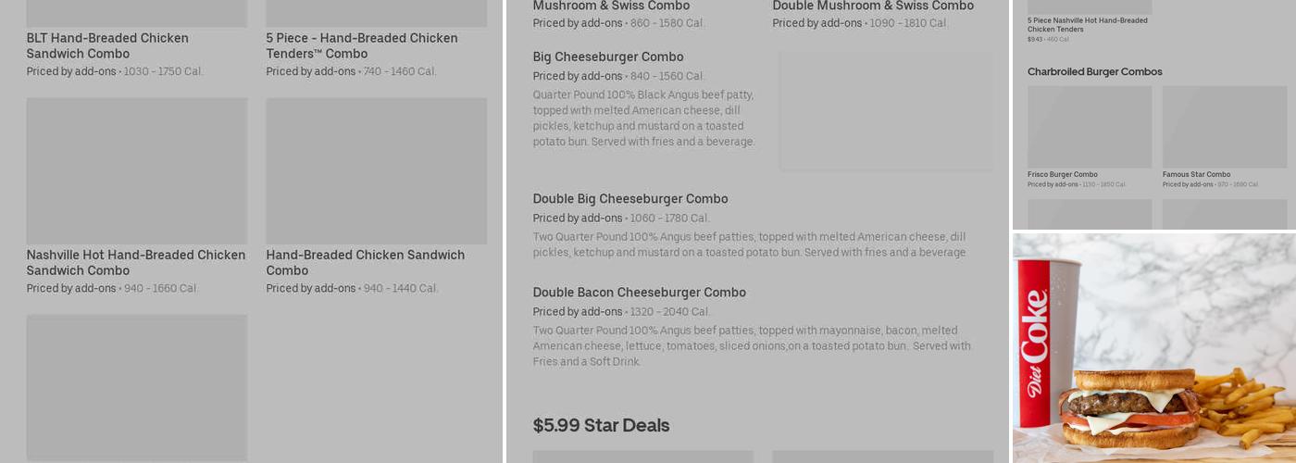Open BLT Hand-Breaded Chicken Sandwich Combo item

107,45
